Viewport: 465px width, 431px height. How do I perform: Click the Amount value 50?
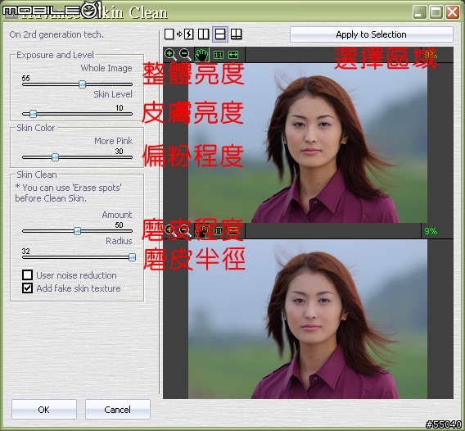pos(119,225)
